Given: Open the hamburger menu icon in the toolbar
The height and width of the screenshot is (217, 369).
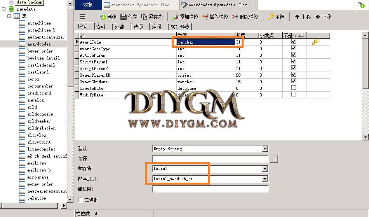Looking at the screenshot, I should click(82, 17).
